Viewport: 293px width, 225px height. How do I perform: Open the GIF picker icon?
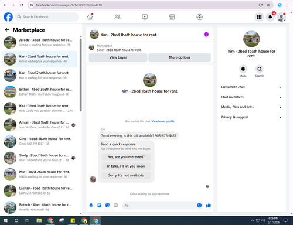point(116,205)
